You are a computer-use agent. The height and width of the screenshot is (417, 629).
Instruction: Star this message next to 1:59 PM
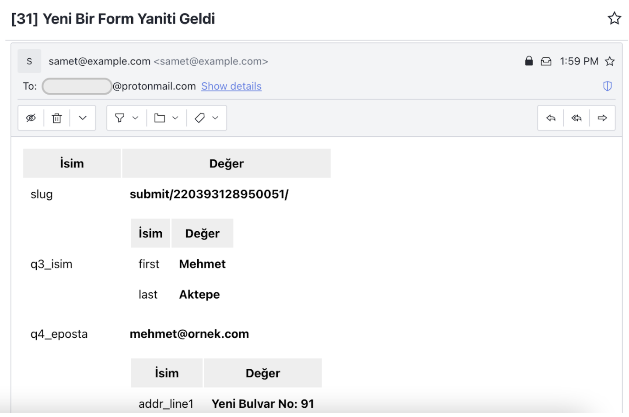tap(610, 61)
